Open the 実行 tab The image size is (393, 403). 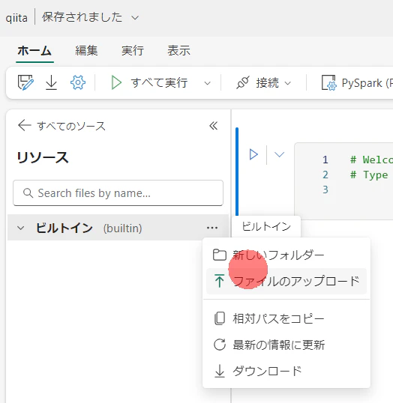pyautogui.click(x=133, y=51)
